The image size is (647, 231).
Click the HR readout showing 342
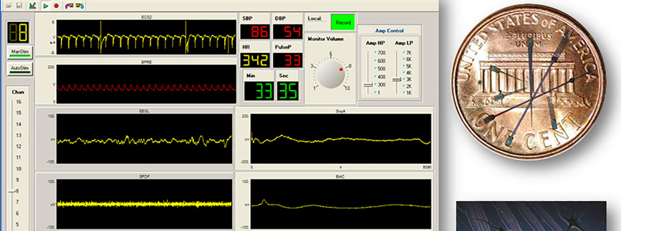click(255, 60)
